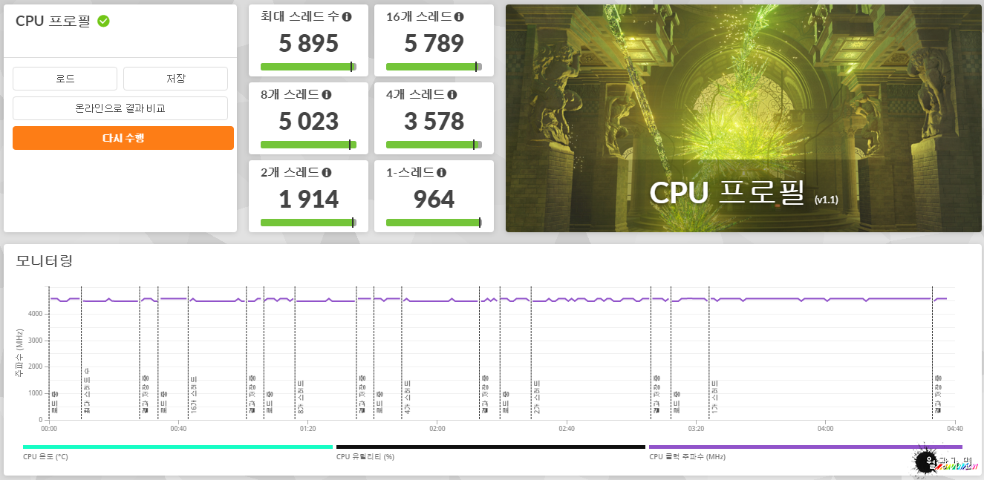Open info icon for 2개 스레드

(x=327, y=172)
